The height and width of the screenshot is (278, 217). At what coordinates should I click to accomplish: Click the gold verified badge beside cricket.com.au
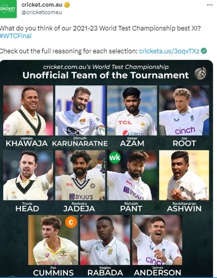point(67,5)
